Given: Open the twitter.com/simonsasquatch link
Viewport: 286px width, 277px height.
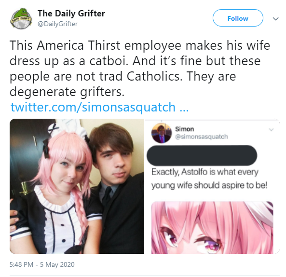Looking at the screenshot, I should [x=93, y=107].
